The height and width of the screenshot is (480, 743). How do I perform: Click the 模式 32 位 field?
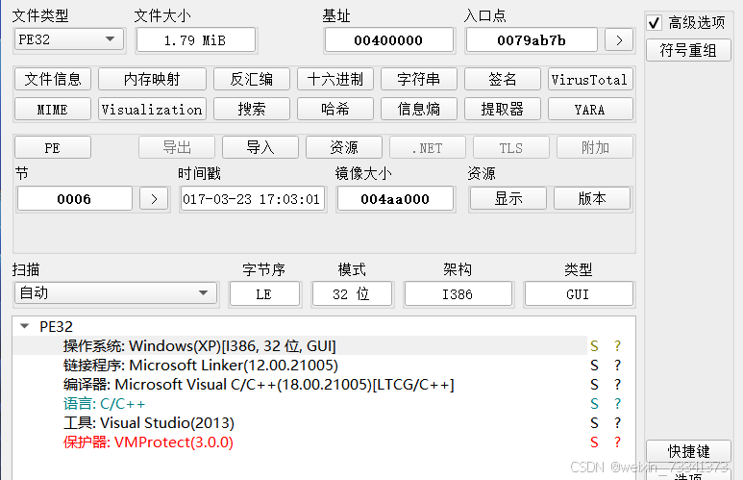[x=352, y=294]
